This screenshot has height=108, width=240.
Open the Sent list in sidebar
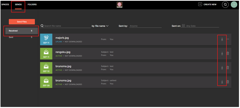11,37
